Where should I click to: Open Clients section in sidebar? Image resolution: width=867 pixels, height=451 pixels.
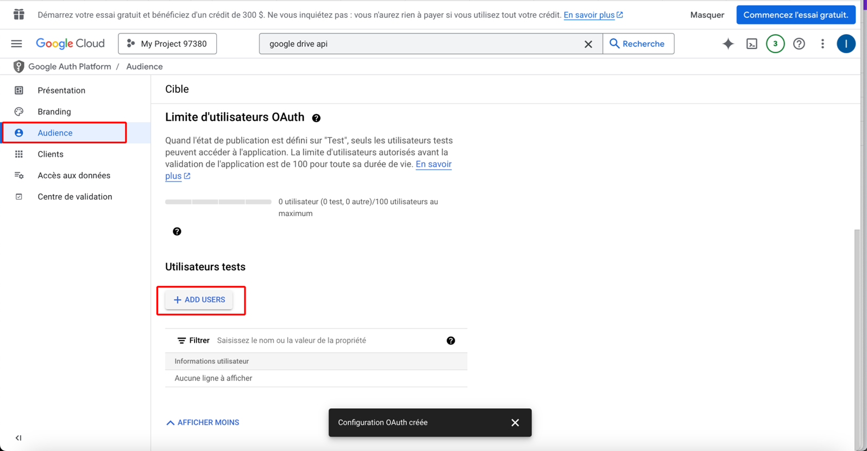pyautogui.click(x=51, y=154)
